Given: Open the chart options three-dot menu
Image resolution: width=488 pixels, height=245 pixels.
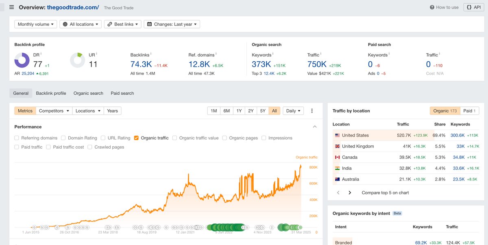Looking at the screenshot, I should [x=312, y=111].
